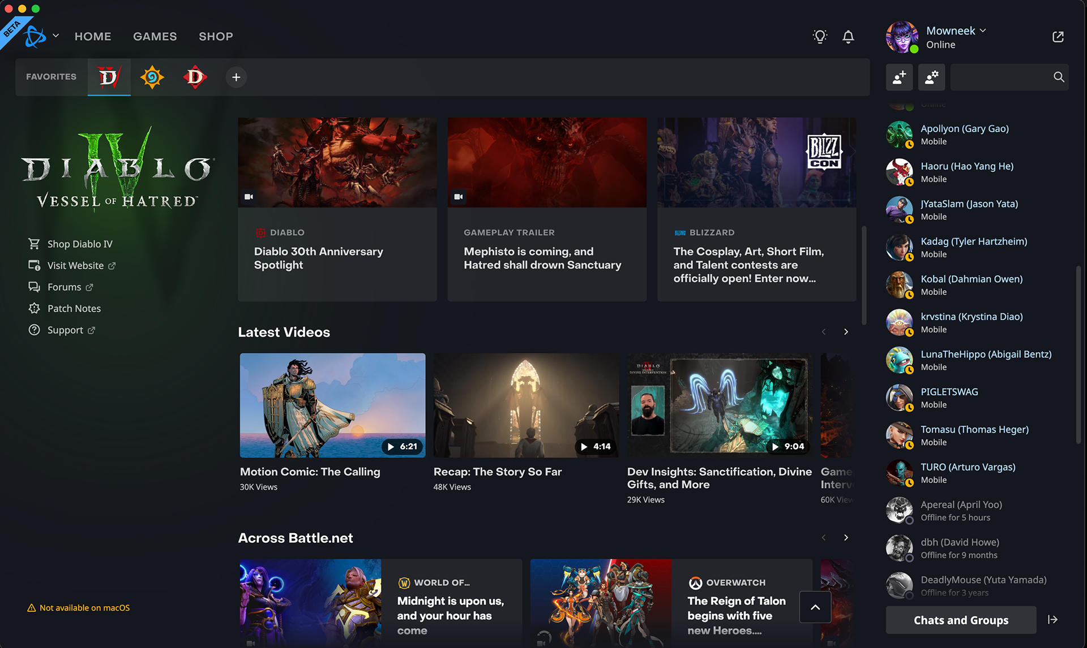Advance Across Battle.net carousel right chevron
This screenshot has width=1087, height=648.
click(x=846, y=538)
